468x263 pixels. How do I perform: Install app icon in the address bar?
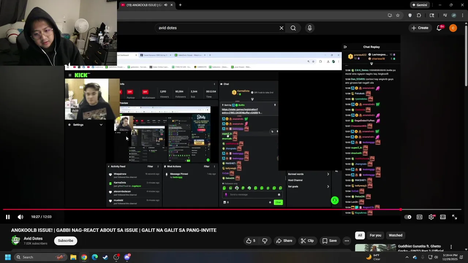click(390, 15)
